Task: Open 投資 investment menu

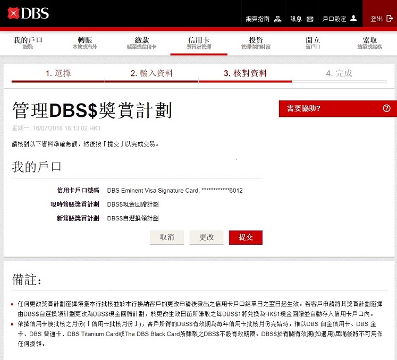Action: pyautogui.click(x=256, y=43)
